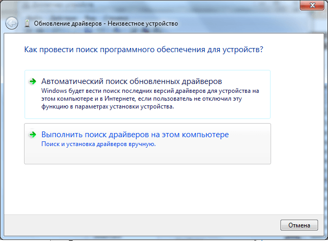Click the line ending with параметрах установки устройства
Screen dimensions: 328x241
pyautogui.click(x=107, y=106)
